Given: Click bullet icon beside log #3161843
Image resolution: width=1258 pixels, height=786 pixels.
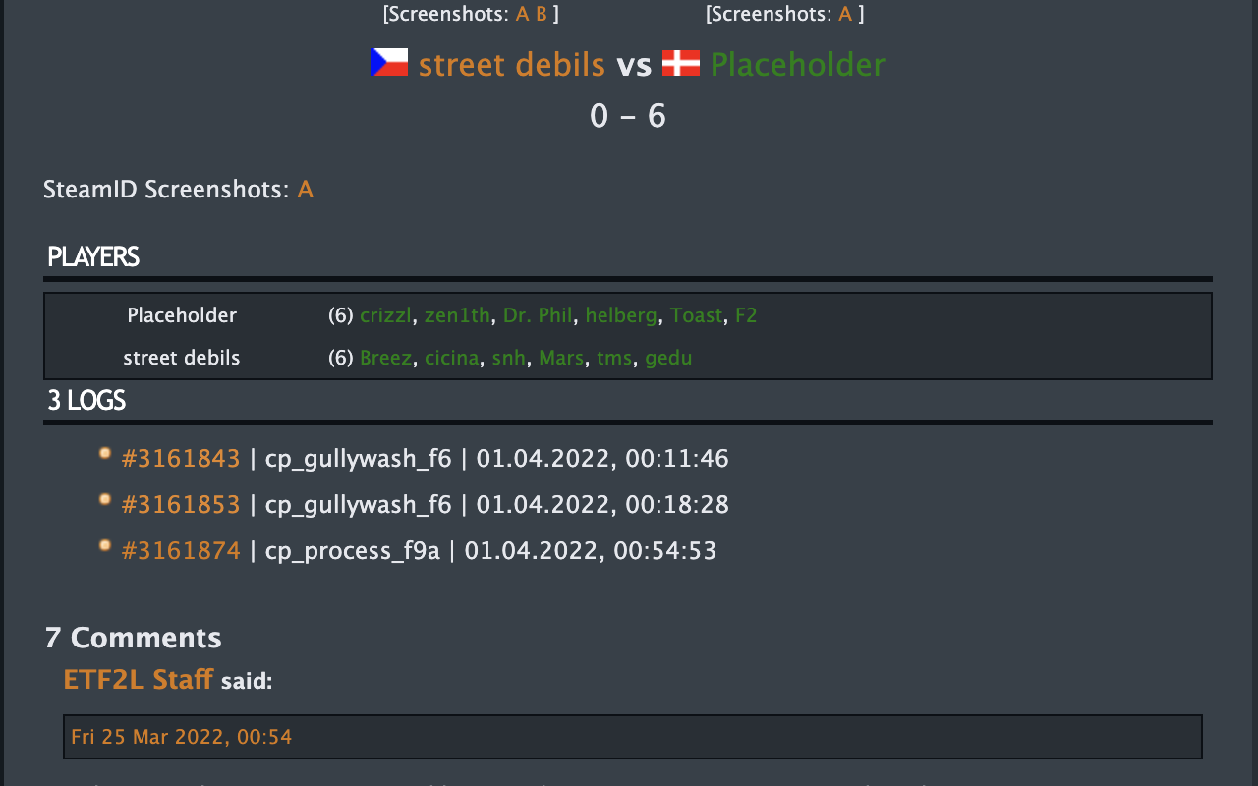Looking at the screenshot, I should point(105,454).
